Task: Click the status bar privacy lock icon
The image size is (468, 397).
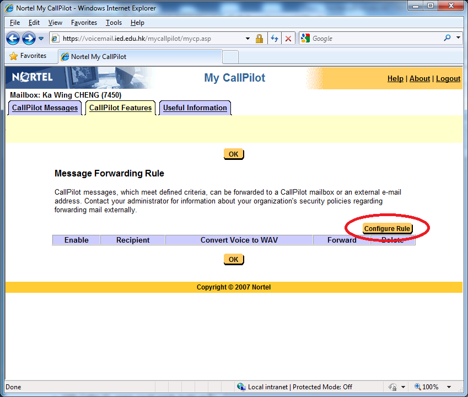Action: [392, 387]
